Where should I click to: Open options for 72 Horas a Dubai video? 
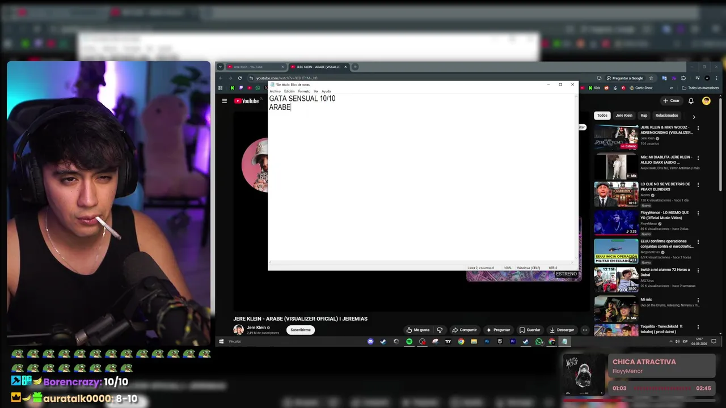tap(698, 270)
